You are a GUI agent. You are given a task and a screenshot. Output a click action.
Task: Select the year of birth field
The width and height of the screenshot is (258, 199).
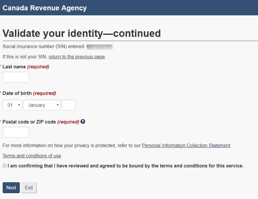pos(68,105)
